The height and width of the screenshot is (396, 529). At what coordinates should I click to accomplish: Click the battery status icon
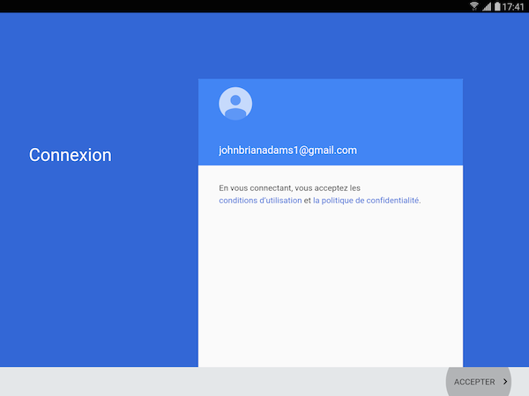click(497, 6)
